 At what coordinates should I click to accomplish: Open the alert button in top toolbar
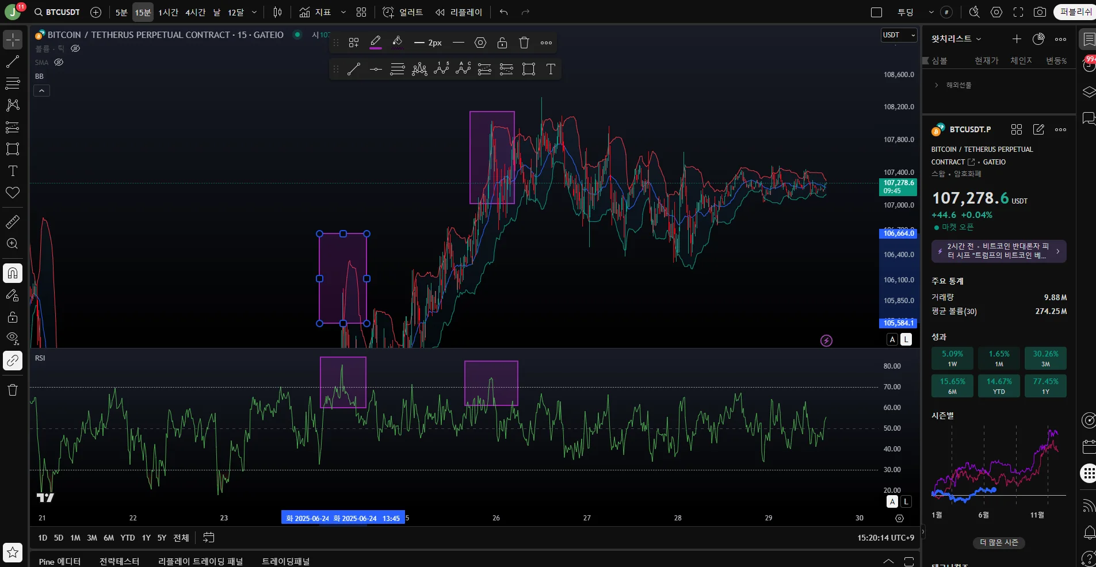[403, 12]
